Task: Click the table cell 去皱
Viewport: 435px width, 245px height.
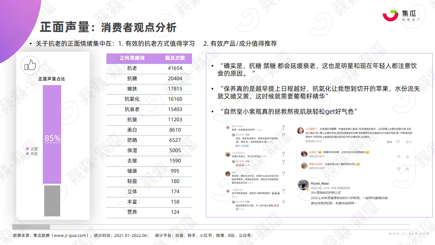Action: [132, 161]
